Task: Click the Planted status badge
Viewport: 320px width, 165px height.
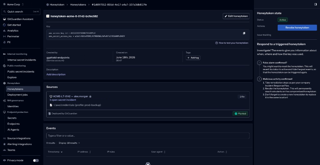Action: point(240,113)
